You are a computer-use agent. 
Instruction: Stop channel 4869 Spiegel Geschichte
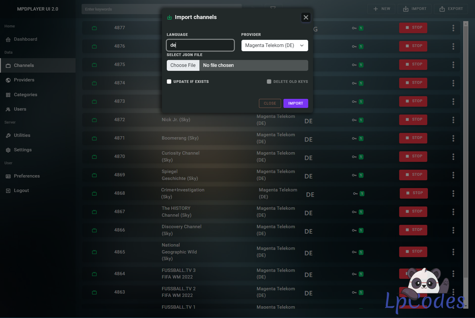[413, 175]
